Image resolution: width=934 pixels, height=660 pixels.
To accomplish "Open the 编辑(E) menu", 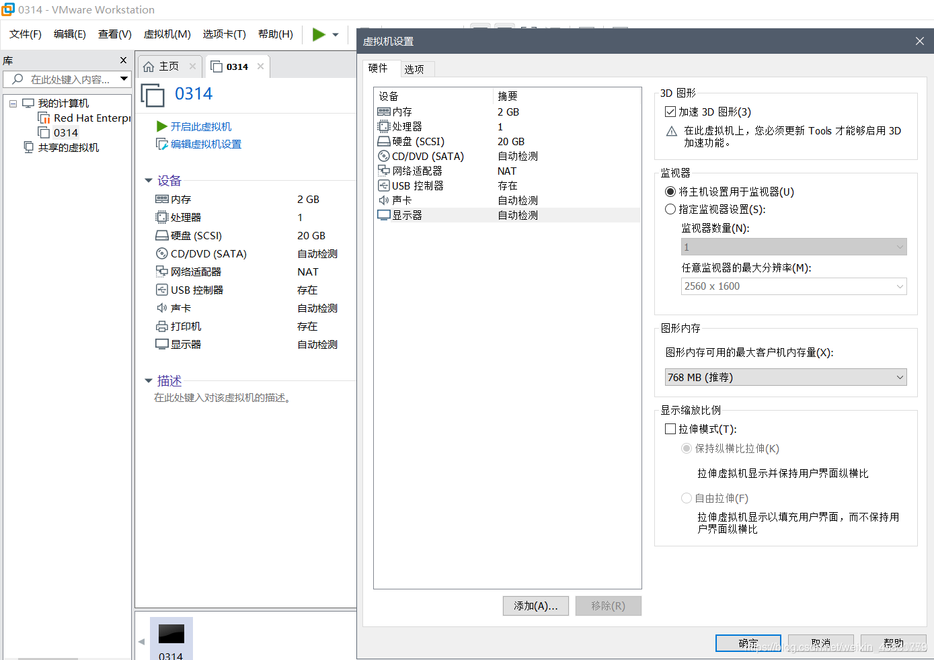I will 70,34.
